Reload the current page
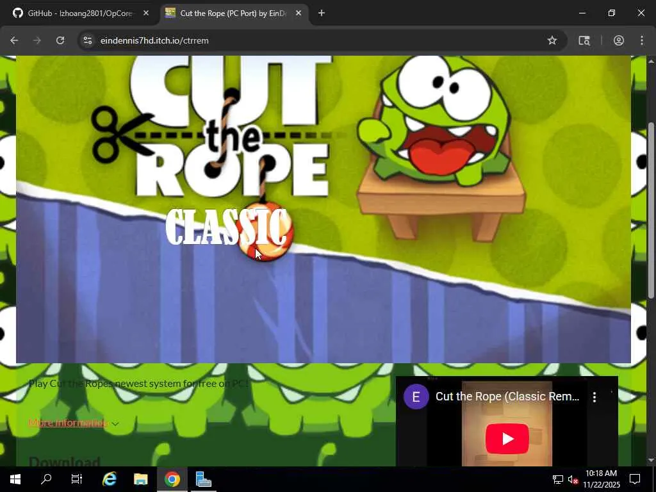The height and width of the screenshot is (492, 656). 60,40
